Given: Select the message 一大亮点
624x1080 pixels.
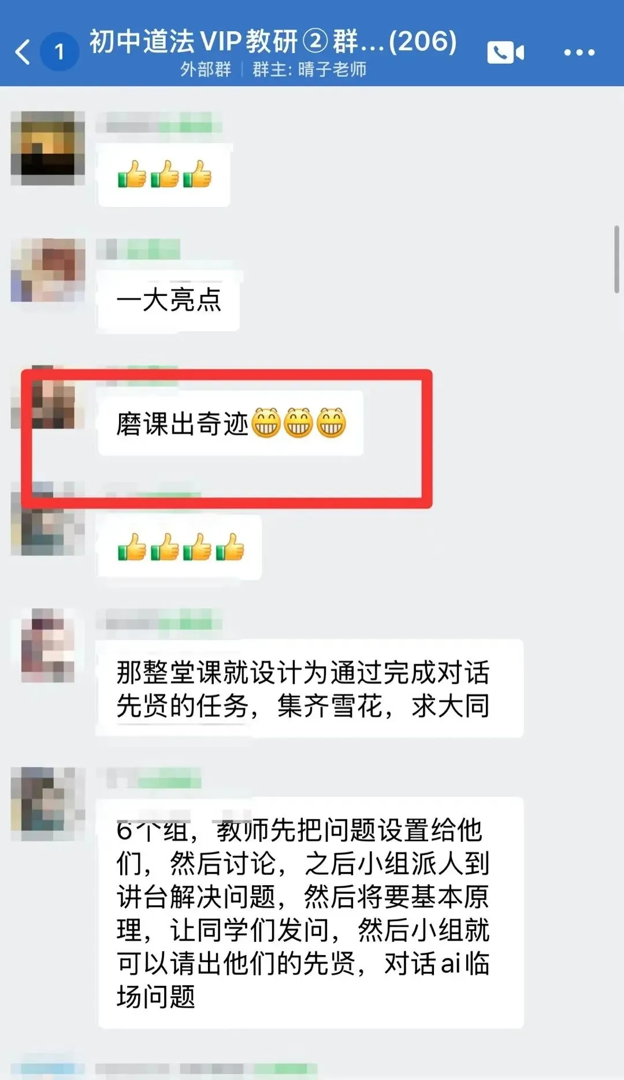Looking at the screenshot, I should click(169, 299).
